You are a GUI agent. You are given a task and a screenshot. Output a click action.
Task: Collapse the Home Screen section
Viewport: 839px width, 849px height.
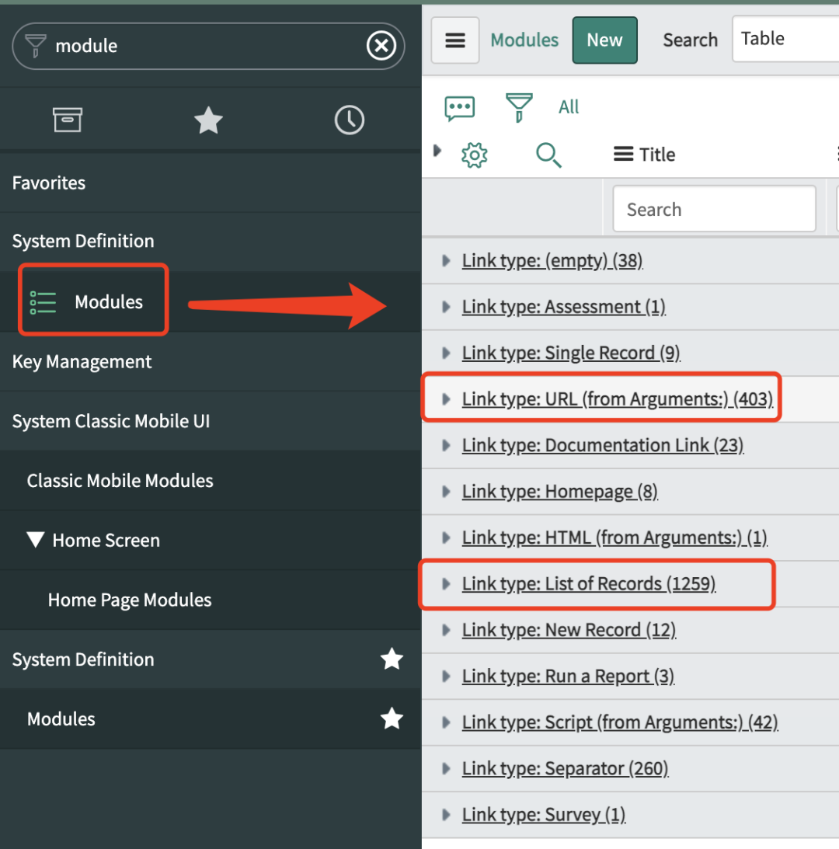click(x=36, y=540)
